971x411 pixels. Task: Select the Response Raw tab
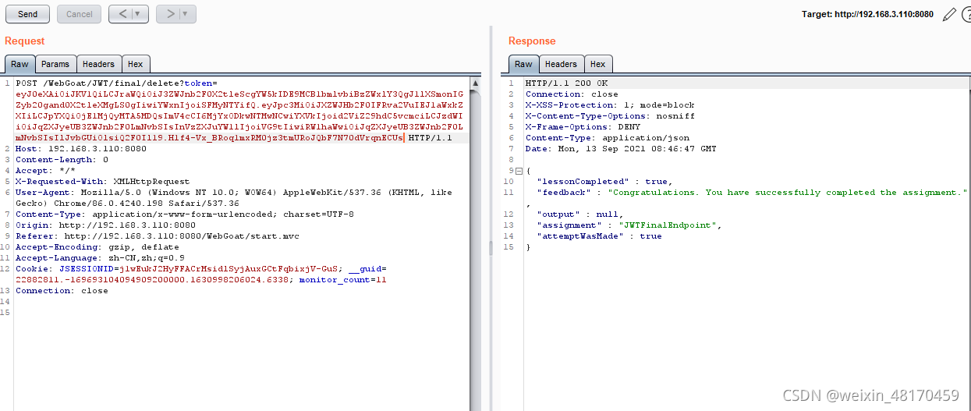pos(523,64)
